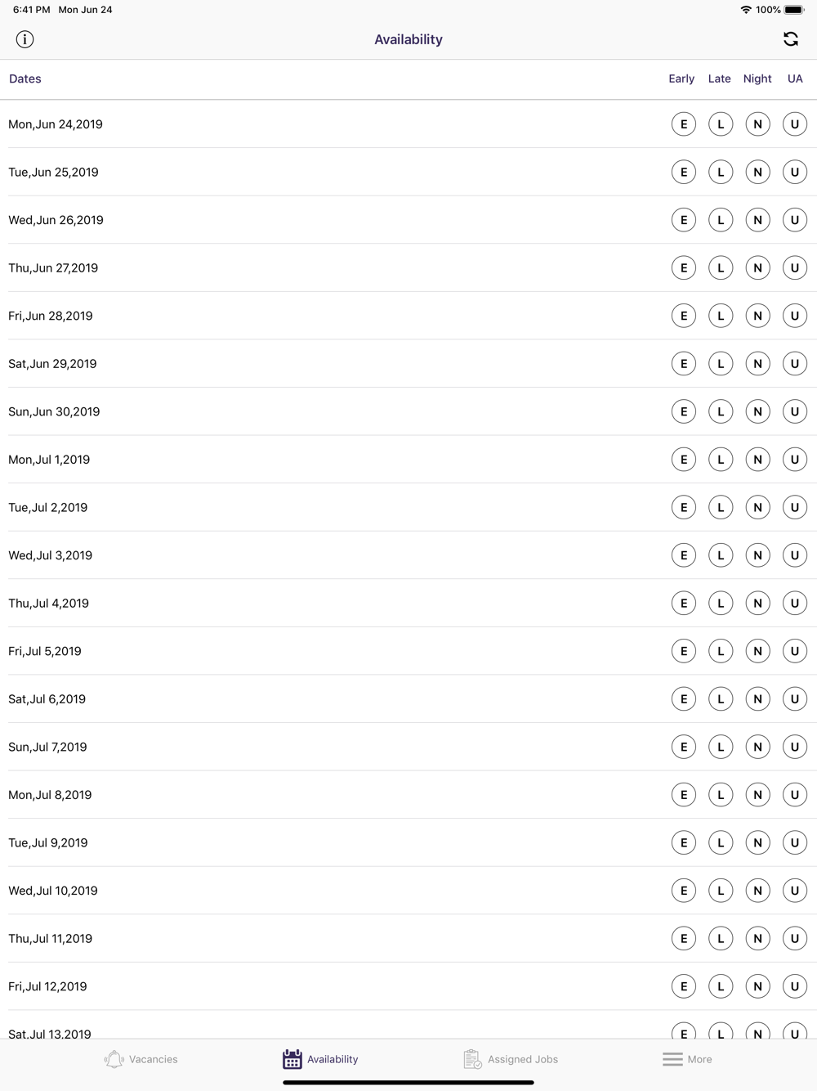
Task: Select the Availability tab
Action: point(320,1059)
